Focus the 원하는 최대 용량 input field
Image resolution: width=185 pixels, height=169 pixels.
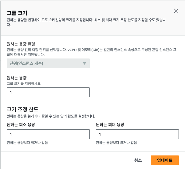[137, 134]
